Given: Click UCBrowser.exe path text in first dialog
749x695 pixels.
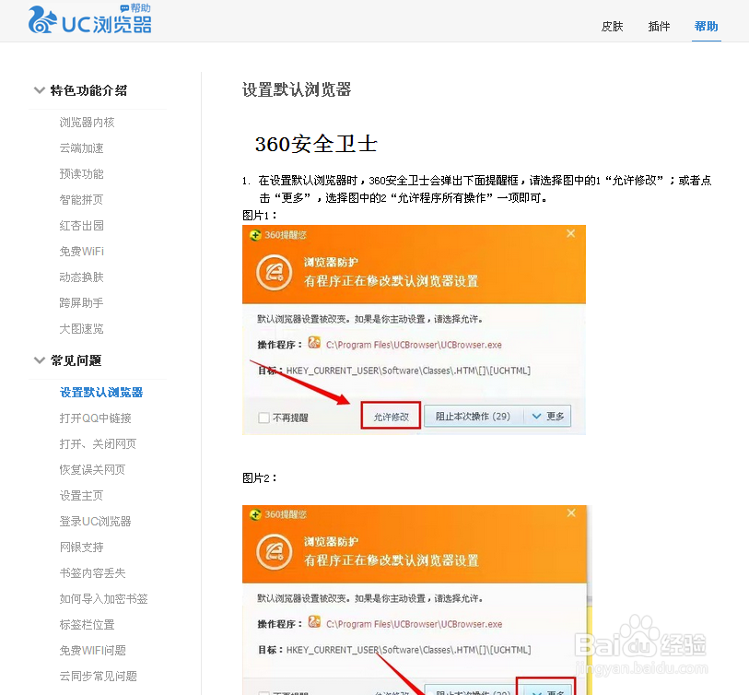Looking at the screenshot, I should tap(414, 345).
